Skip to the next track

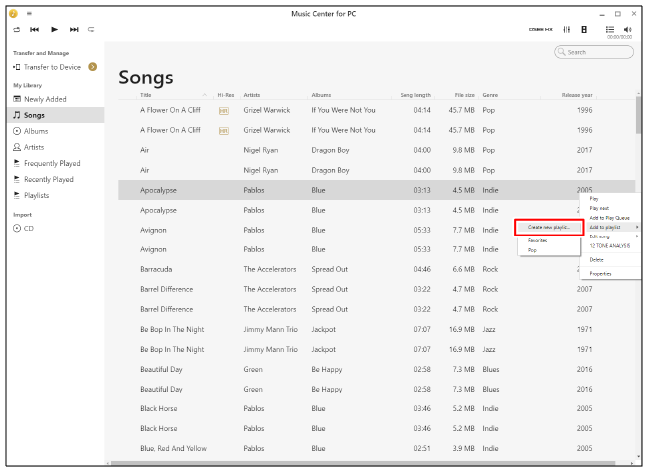[x=73, y=30]
